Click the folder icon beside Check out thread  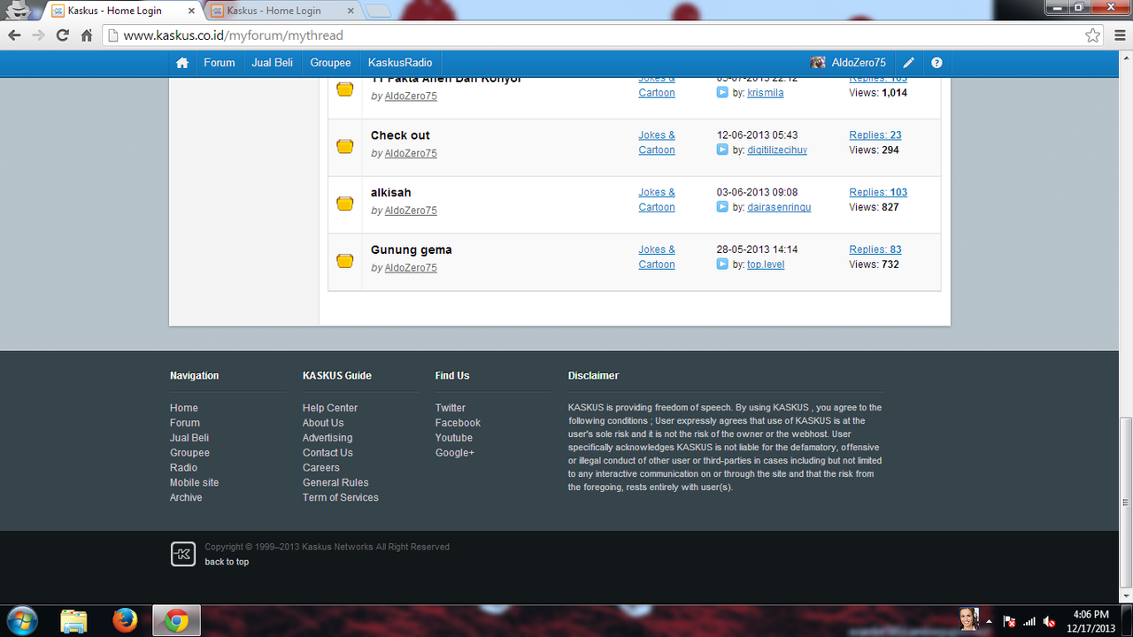coord(345,146)
